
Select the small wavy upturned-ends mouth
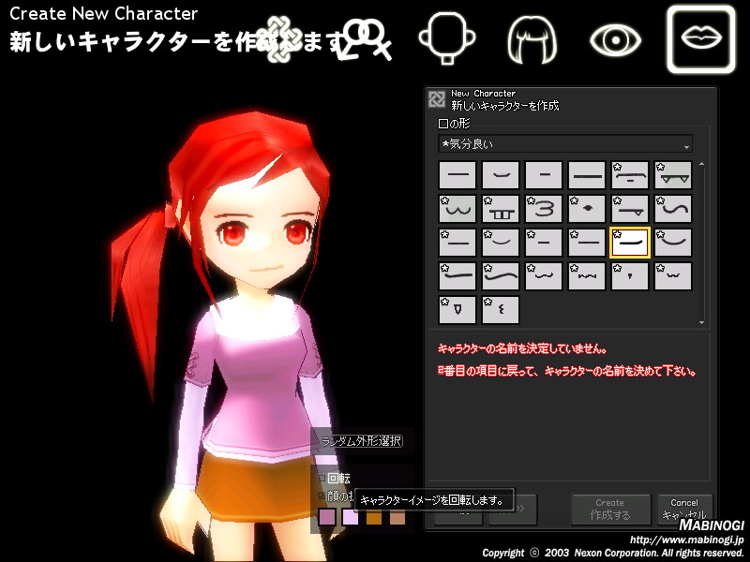point(544,276)
